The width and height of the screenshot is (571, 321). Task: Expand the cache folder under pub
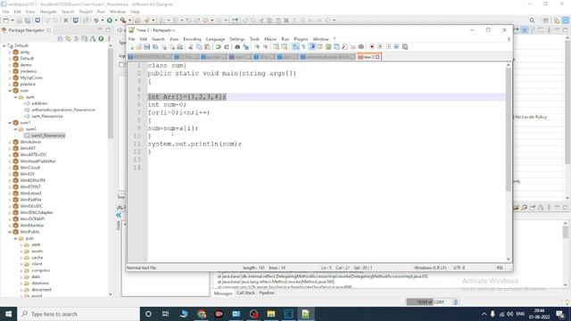pos(21,258)
